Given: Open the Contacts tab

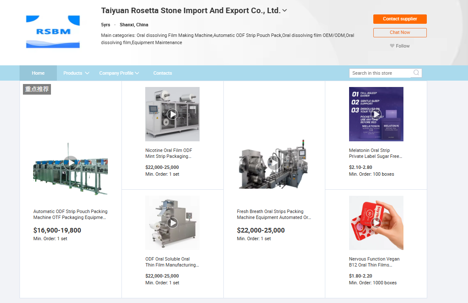Looking at the screenshot, I should click(x=163, y=73).
